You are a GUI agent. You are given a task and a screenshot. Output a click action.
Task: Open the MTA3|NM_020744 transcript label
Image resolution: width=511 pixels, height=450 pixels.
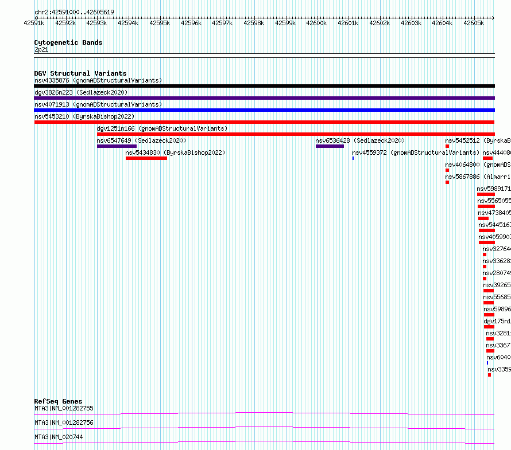coord(59,437)
